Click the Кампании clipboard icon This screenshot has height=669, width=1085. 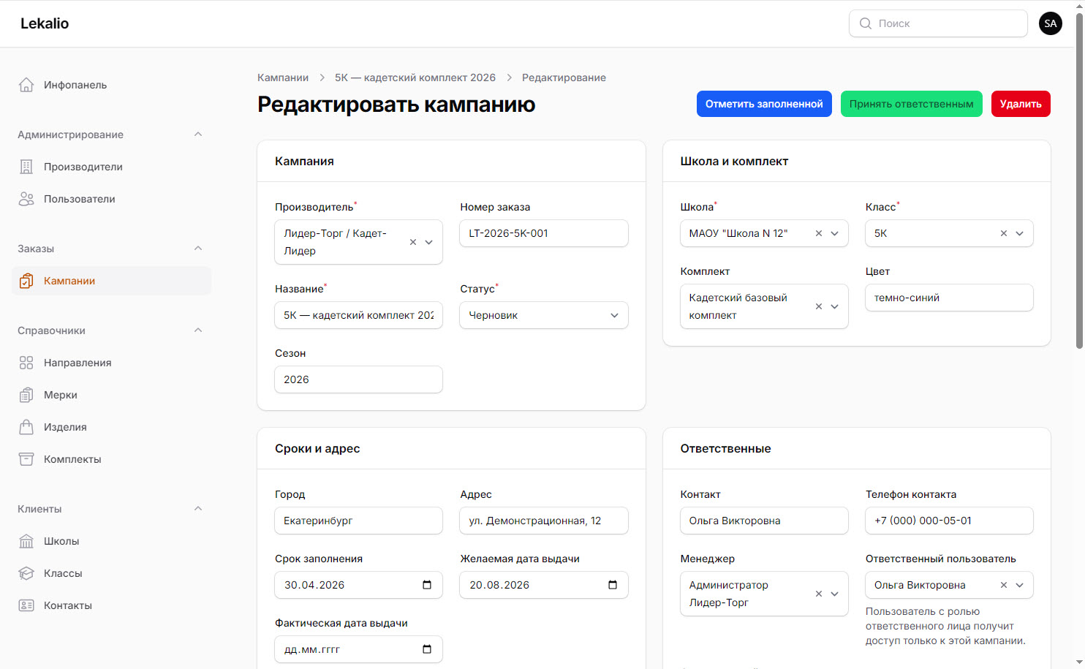point(26,281)
